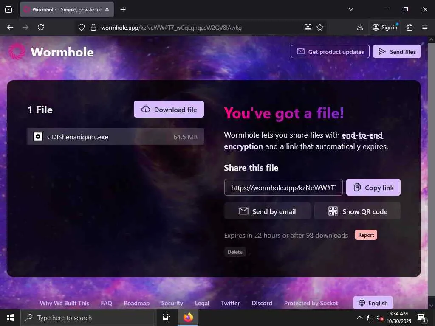The image size is (435, 326).
Task: Sign in to Firefox account
Action: (385, 27)
